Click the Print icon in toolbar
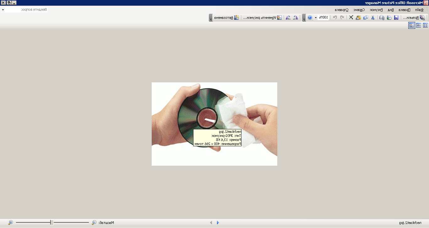This screenshot has width=429, height=228. 389,18
